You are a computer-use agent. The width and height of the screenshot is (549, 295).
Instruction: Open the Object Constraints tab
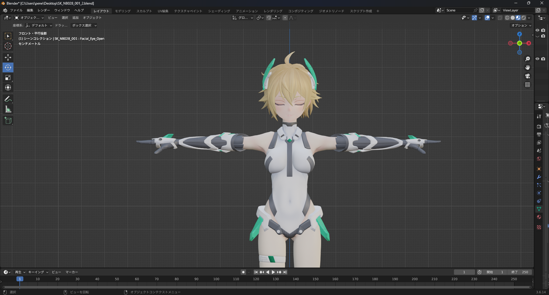click(x=539, y=201)
